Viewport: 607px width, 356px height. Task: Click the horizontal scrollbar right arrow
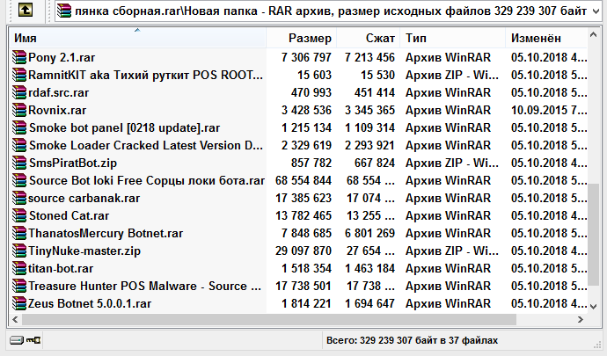581,319
